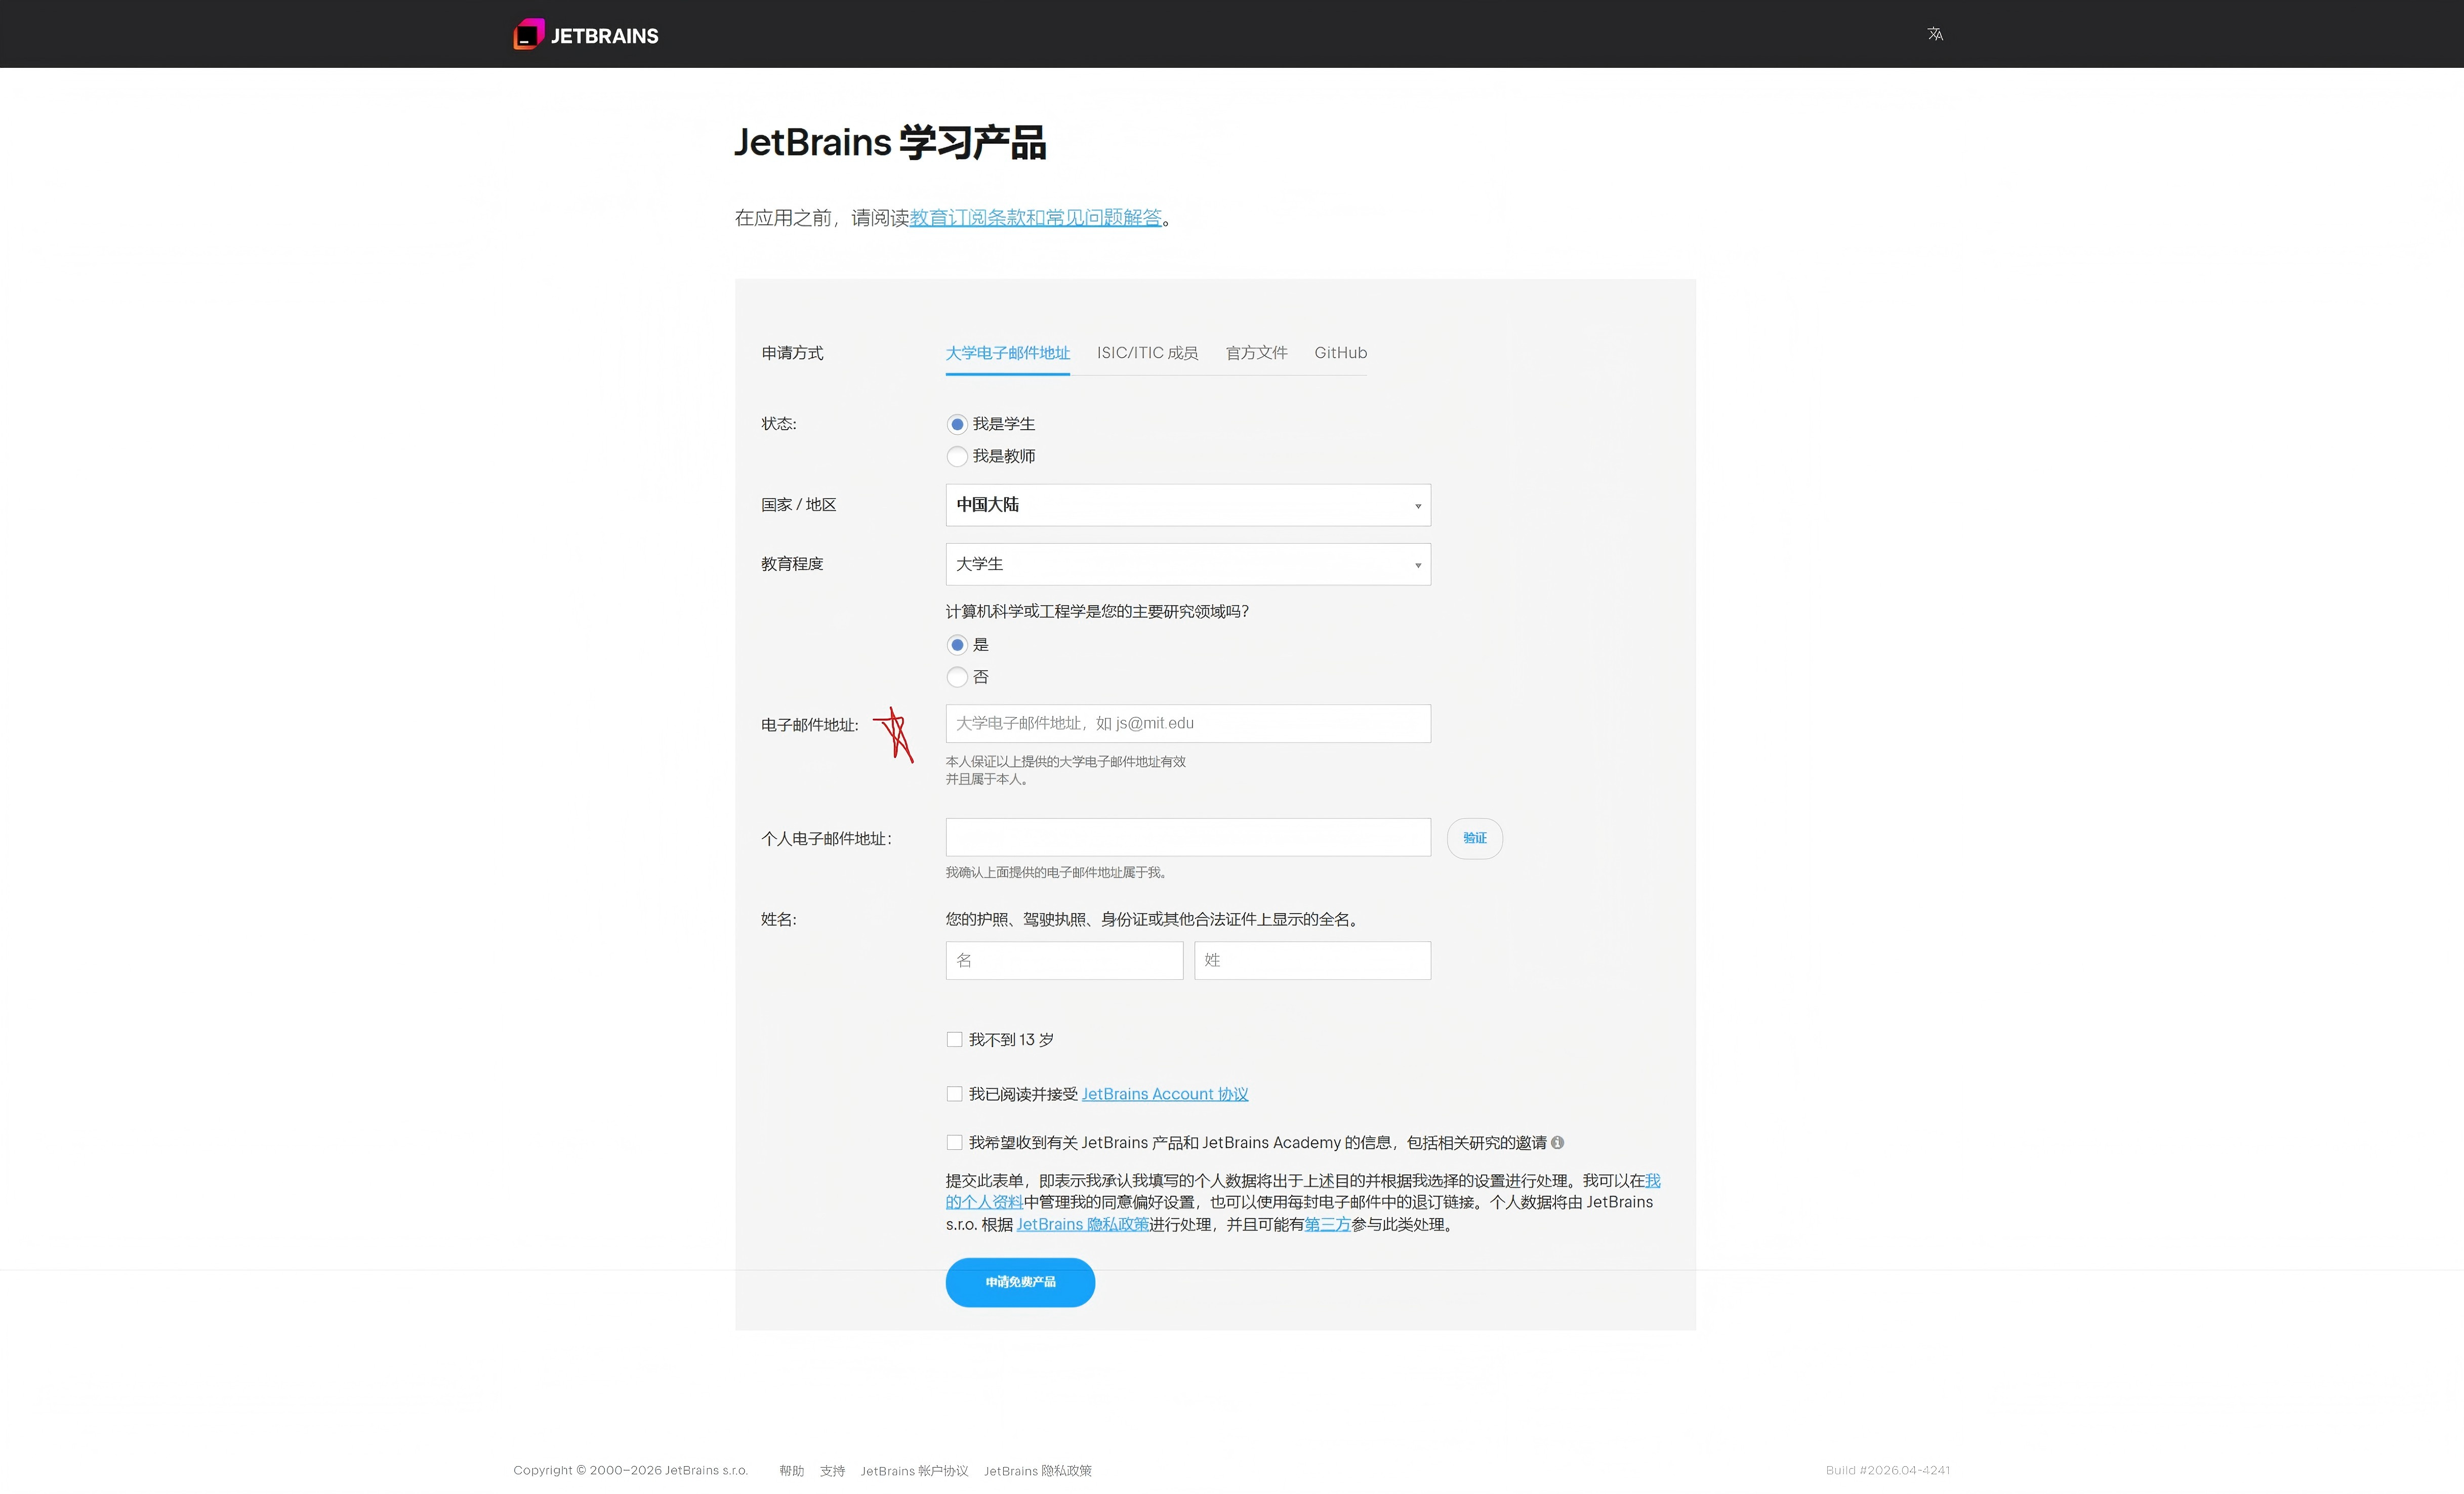Open JetBrains 隐私政策 footer link
This screenshot has width=2464, height=1494.
[1037, 1470]
